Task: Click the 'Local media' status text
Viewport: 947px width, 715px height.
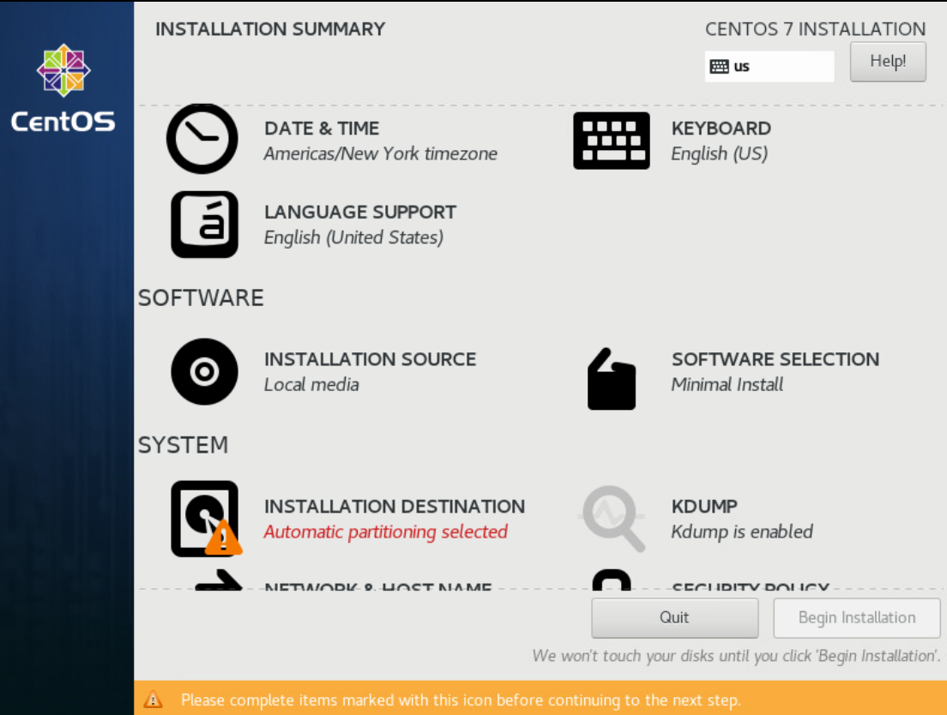Action: click(x=311, y=385)
